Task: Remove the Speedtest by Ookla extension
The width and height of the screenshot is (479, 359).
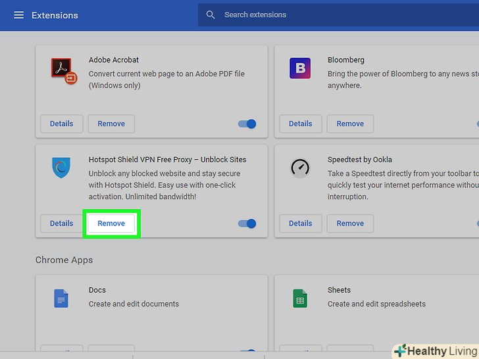Action: click(350, 224)
